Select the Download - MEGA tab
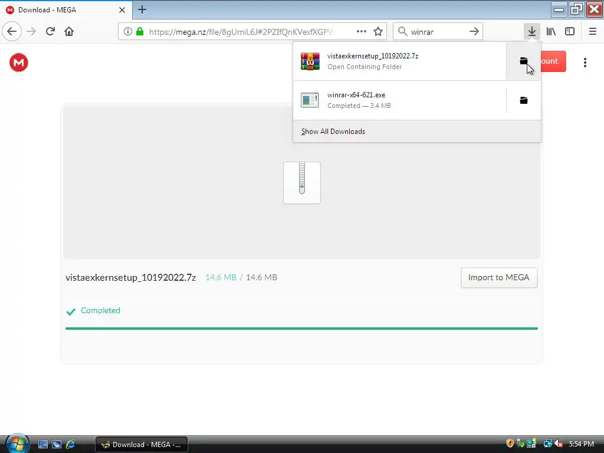 click(x=66, y=10)
